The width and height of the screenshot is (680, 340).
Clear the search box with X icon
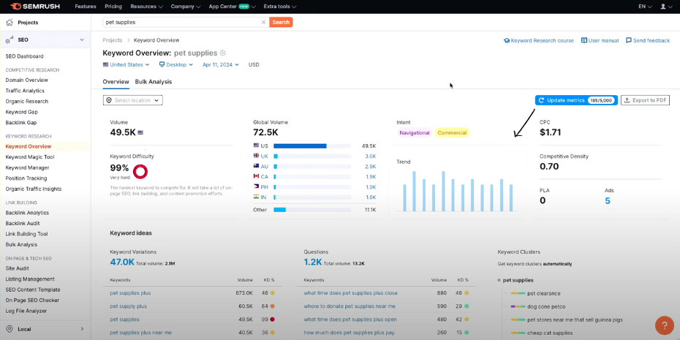[263, 23]
